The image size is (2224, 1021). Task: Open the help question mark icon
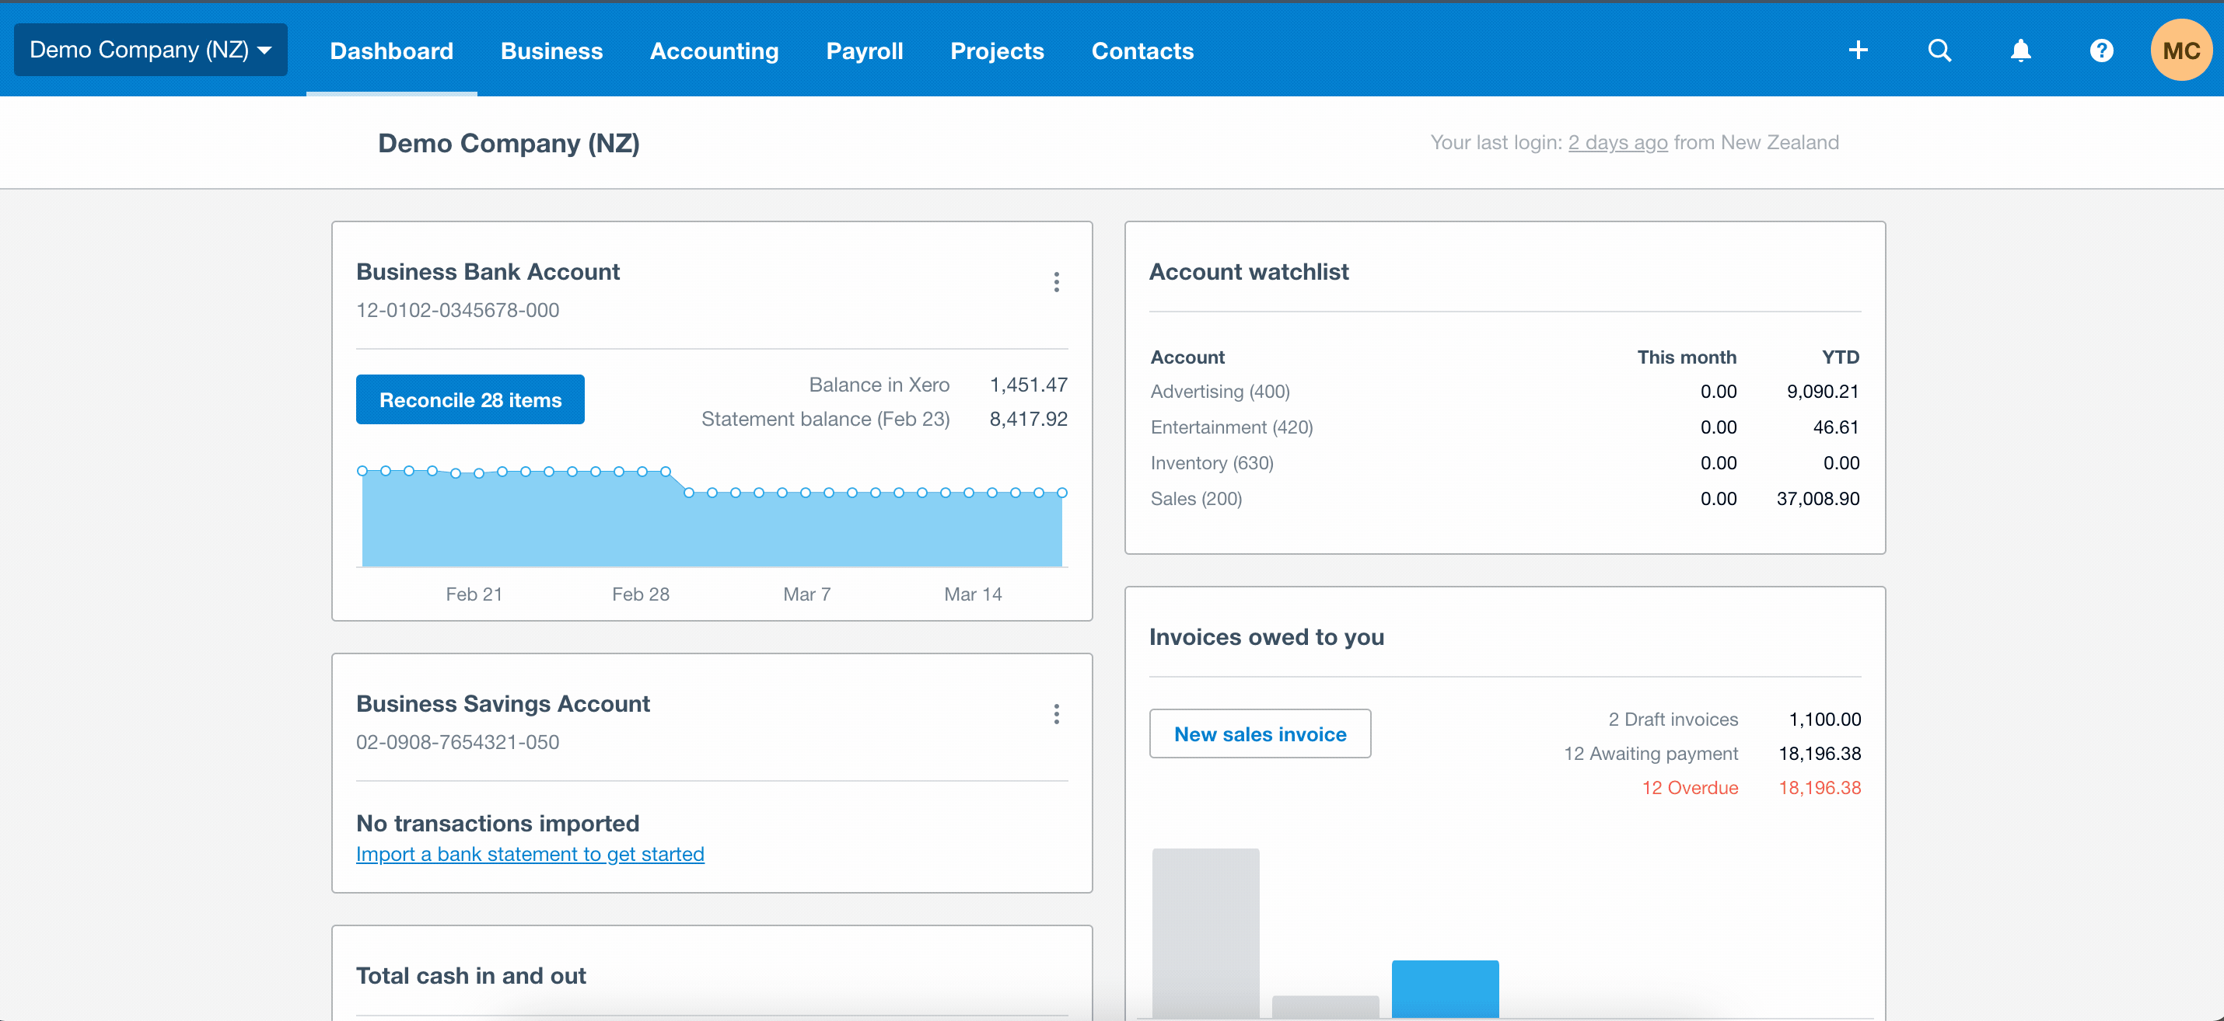coord(2101,51)
